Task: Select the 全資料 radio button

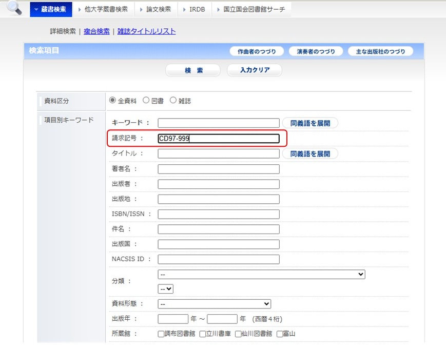Action: 112,101
